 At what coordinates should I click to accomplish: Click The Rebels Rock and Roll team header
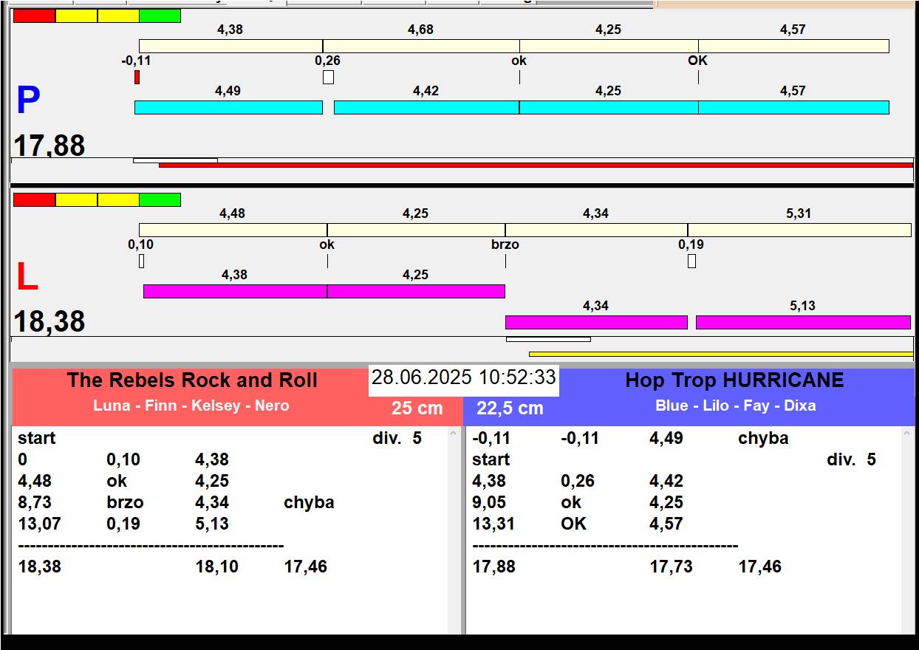click(192, 380)
